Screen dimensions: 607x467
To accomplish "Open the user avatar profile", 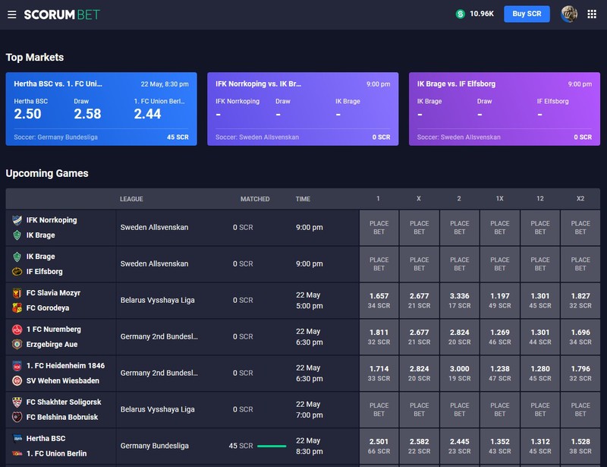I will click(x=569, y=14).
